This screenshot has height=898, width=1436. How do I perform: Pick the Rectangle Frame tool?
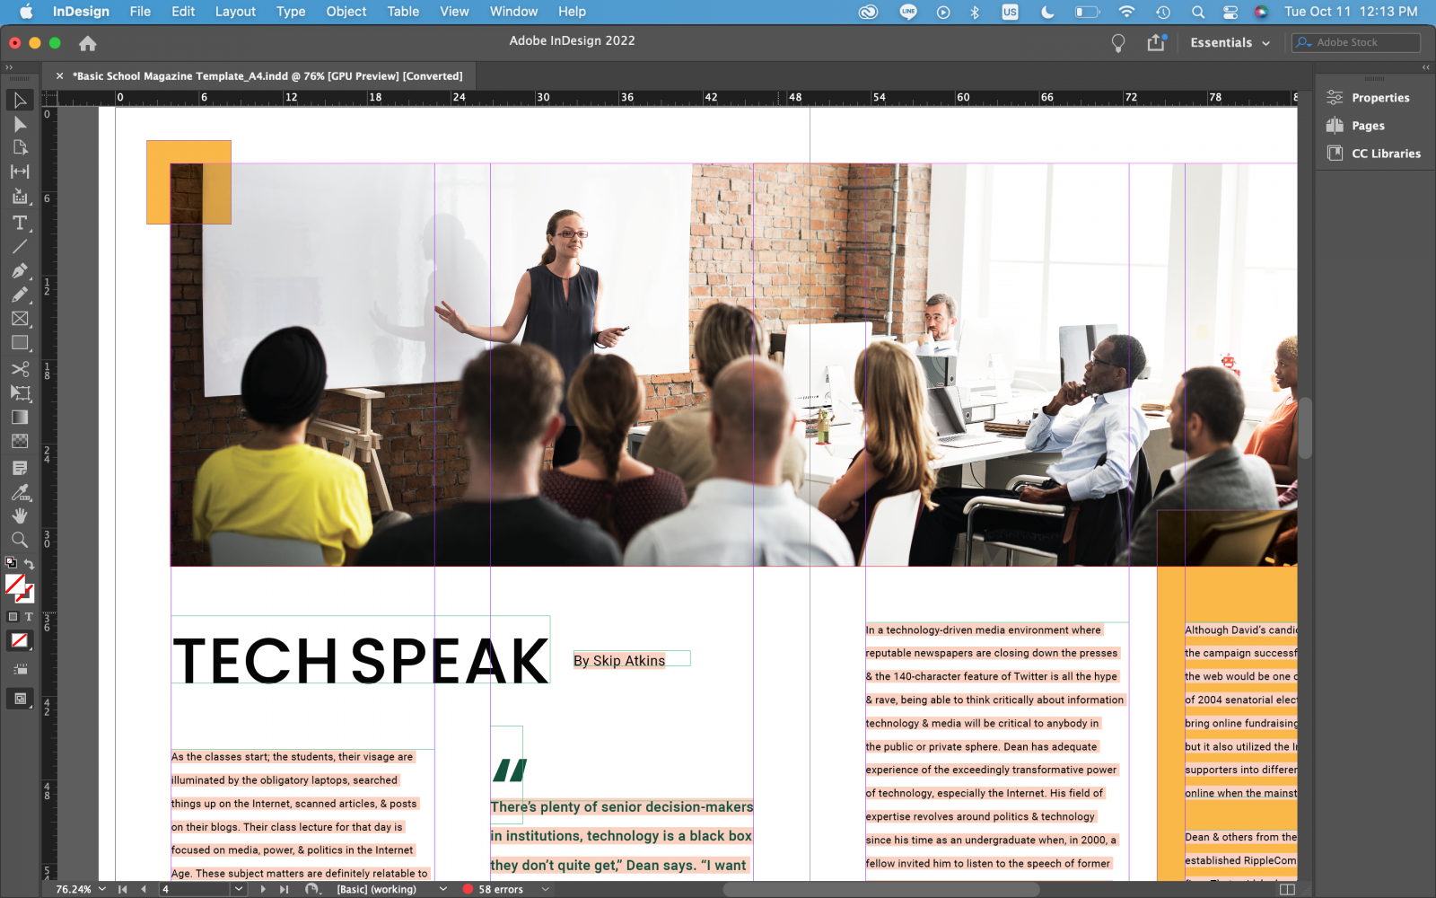tap(20, 319)
